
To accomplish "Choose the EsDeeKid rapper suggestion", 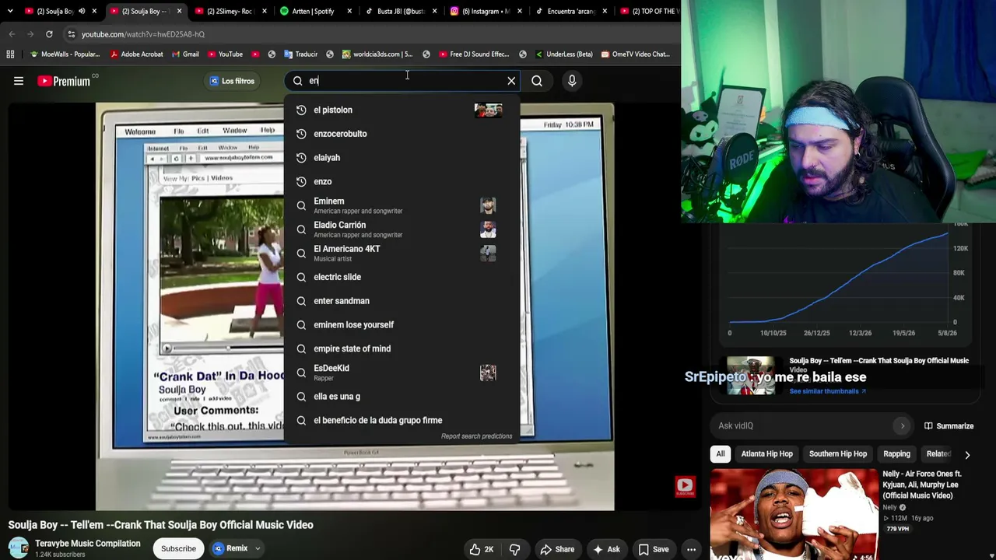I will coord(402,373).
